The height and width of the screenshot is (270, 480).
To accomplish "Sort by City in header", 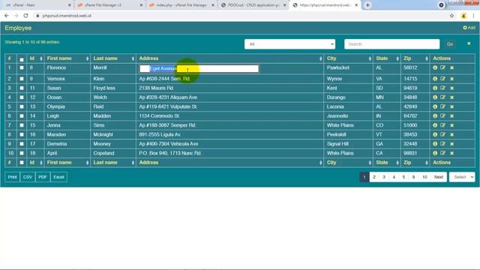I will coord(348,58).
